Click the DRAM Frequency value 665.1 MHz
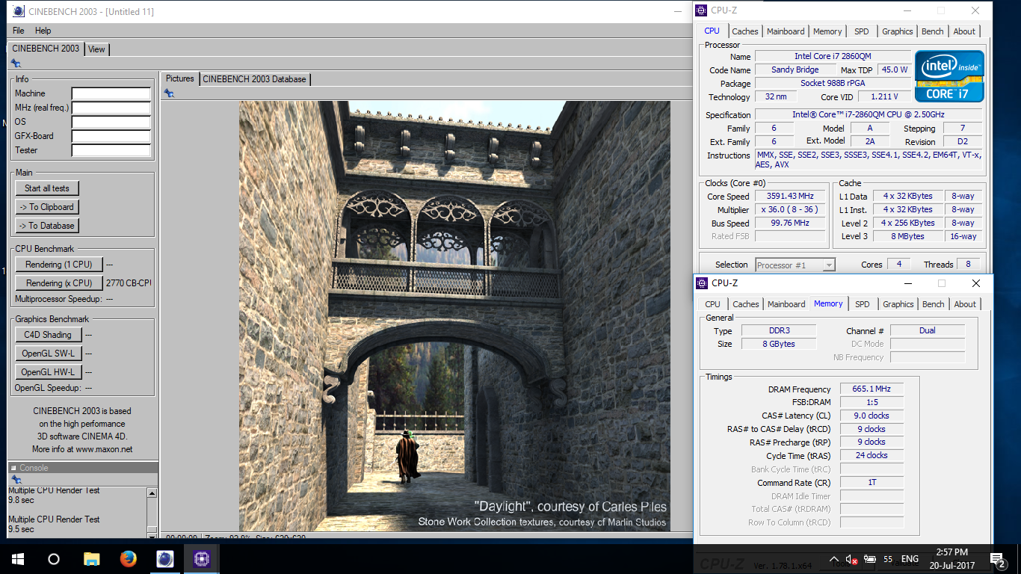Screen dimensions: 1021x574 [872, 389]
